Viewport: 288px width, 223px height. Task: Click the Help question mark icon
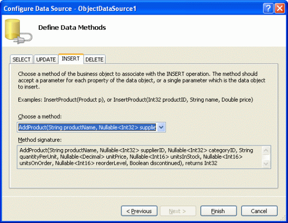268,8
